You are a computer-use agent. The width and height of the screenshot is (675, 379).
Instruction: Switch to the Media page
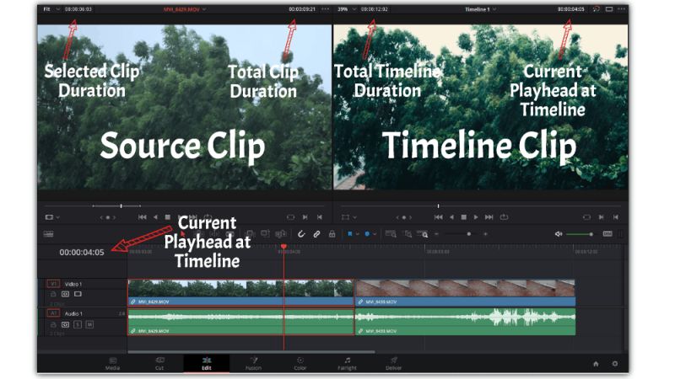[x=112, y=364]
